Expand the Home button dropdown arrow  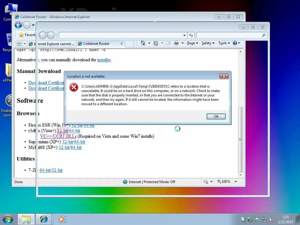149,43
